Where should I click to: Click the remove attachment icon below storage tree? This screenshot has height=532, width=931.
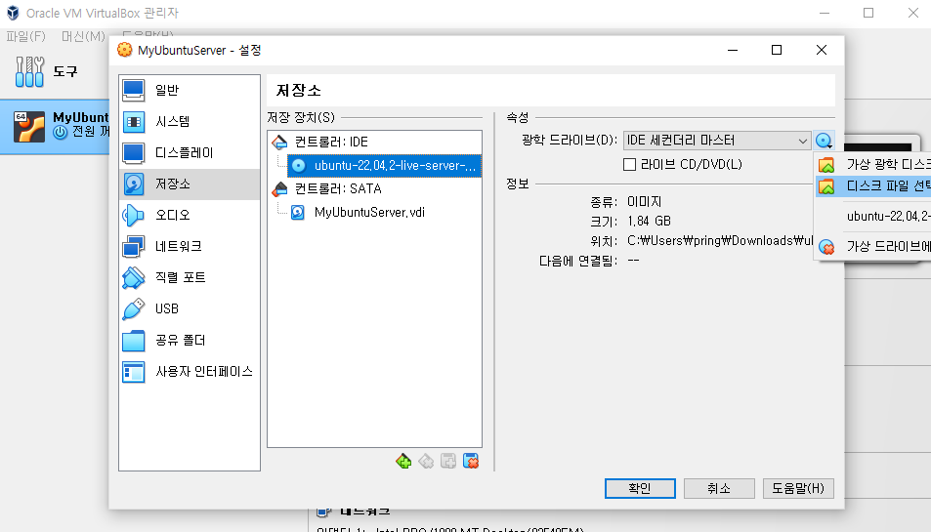[471, 461]
